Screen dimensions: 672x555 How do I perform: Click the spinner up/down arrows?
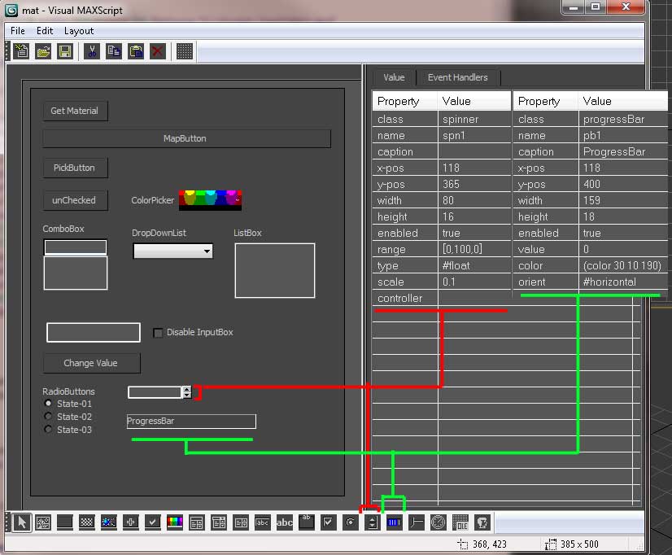pos(187,392)
